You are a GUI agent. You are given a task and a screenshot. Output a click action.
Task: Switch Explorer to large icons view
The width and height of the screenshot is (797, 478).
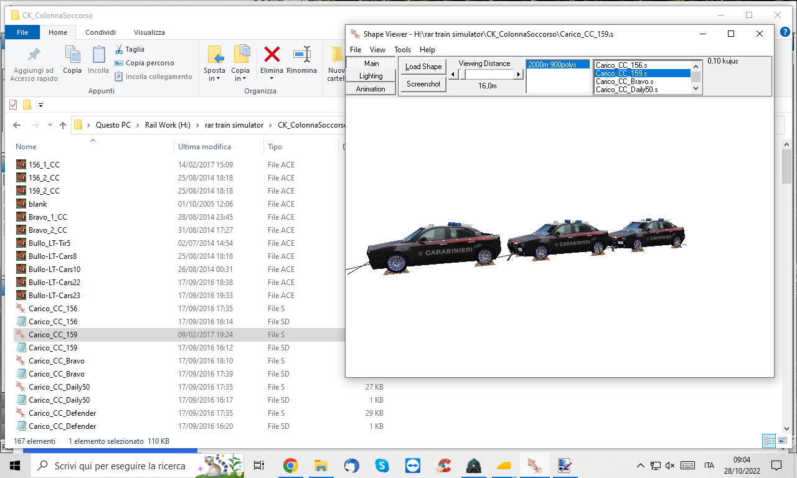(x=782, y=441)
